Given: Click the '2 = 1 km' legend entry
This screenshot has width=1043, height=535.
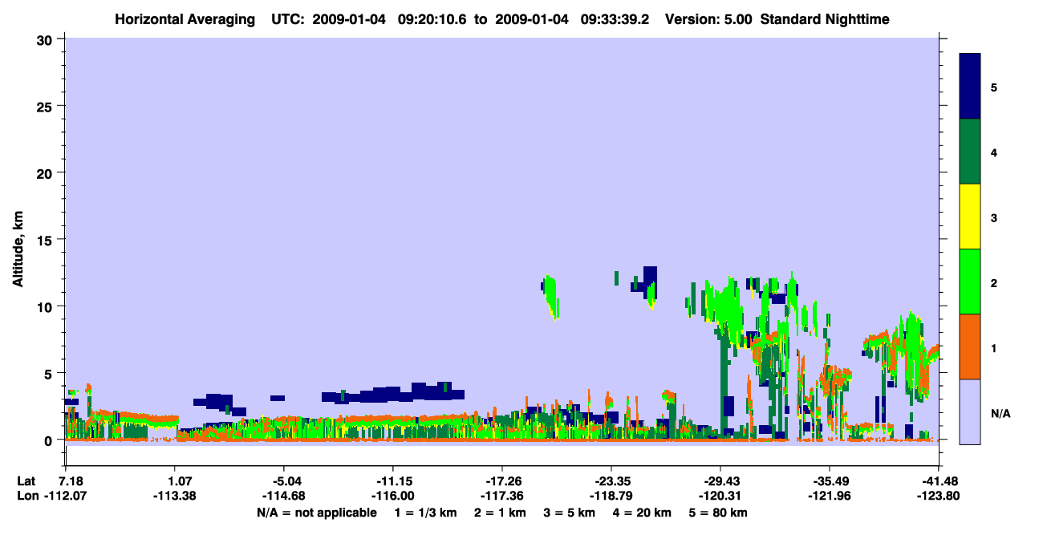Looking at the screenshot, I should (x=500, y=513).
